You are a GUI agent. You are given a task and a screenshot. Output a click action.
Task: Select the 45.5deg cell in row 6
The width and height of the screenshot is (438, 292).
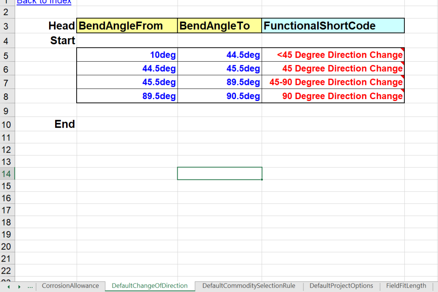(x=219, y=69)
